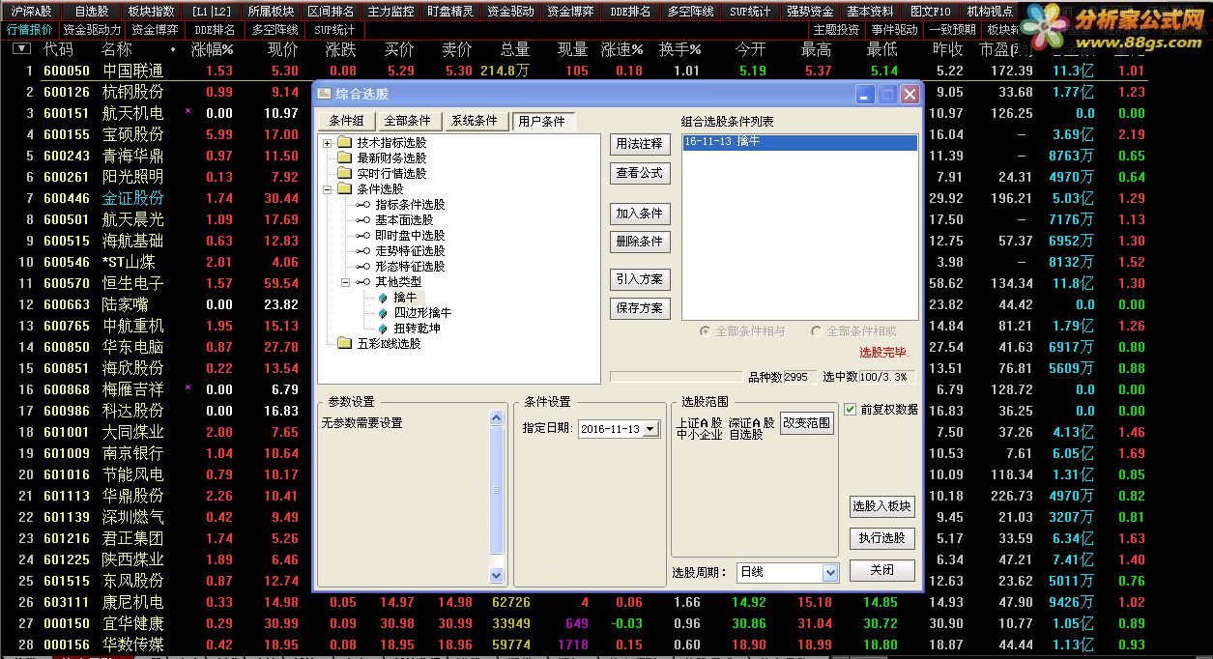Click the 执行选股 button
The width and height of the screenshot is (1213, 659).
point(881,538)
